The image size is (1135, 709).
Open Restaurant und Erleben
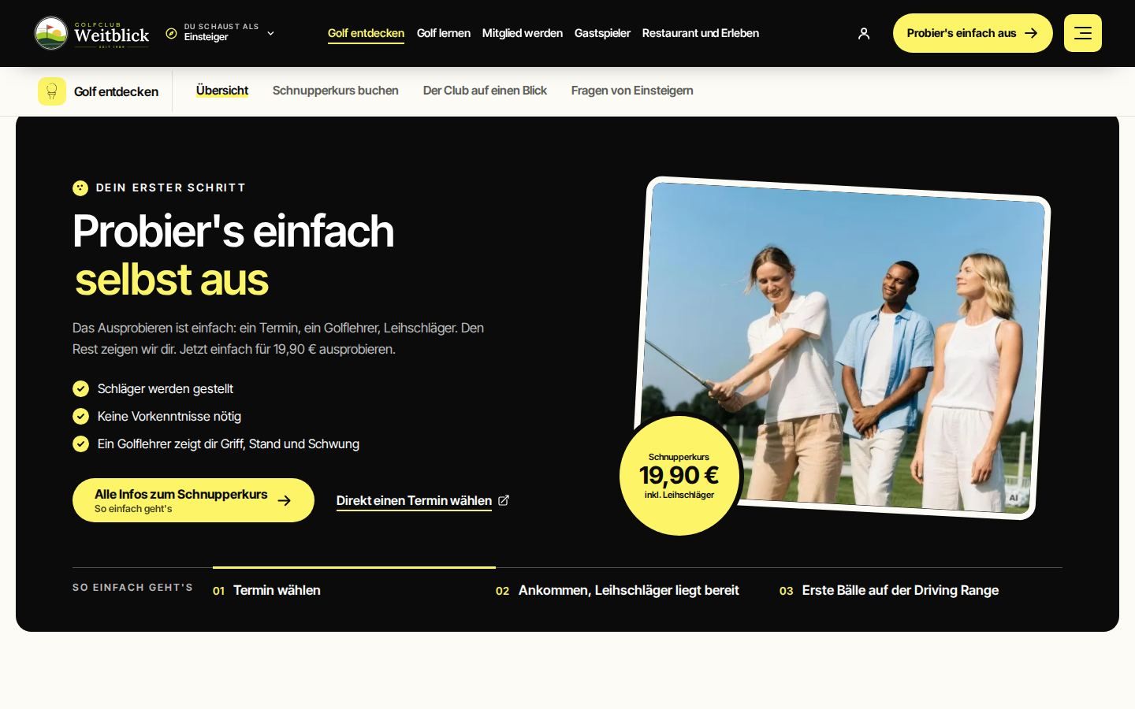tap(701, 33)
